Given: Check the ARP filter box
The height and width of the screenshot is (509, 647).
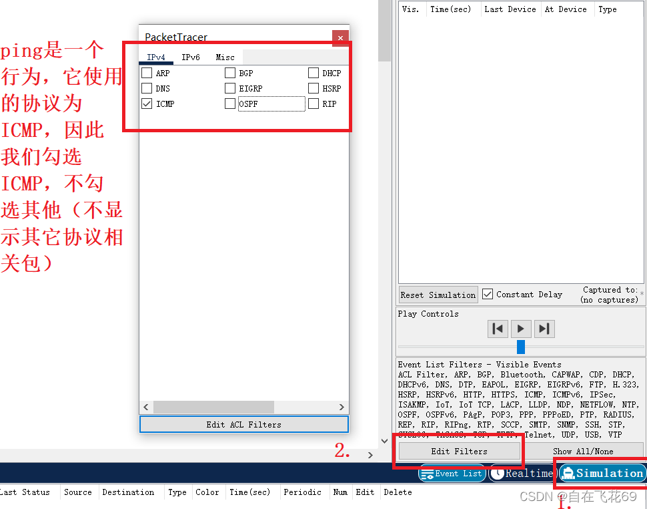Looking at the screenshot, I should 147,73.
